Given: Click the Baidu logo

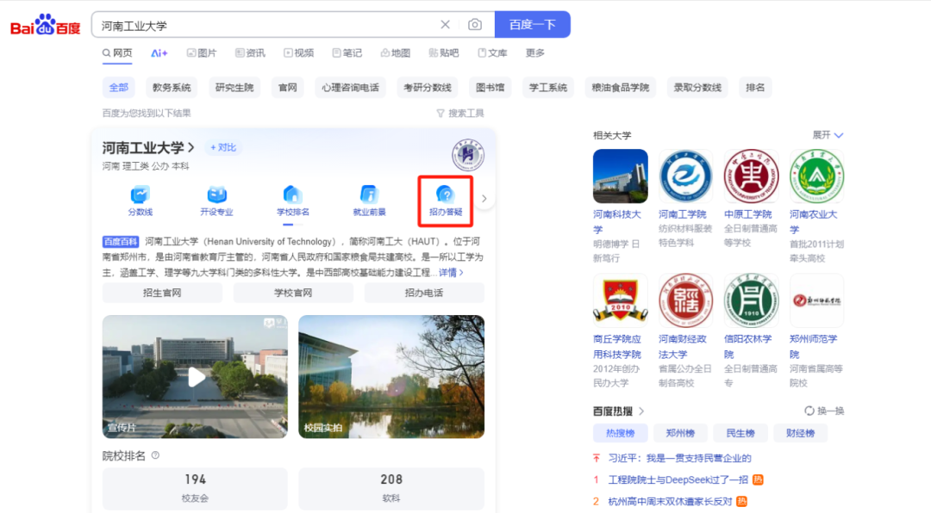Looking at the screenshot, I should coord(45,26).
